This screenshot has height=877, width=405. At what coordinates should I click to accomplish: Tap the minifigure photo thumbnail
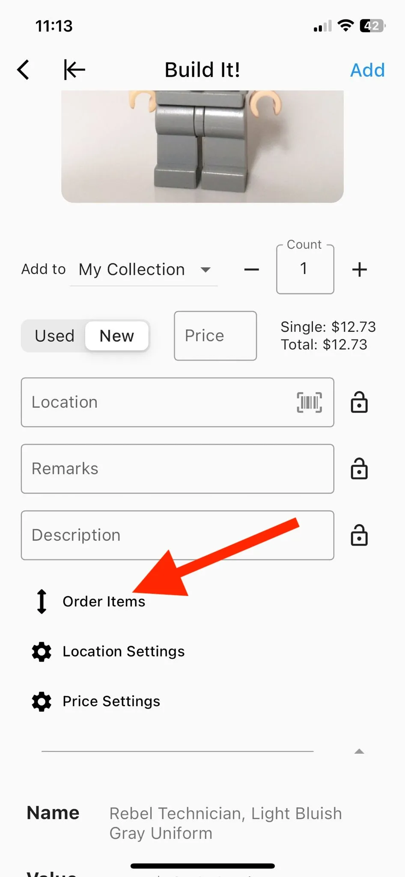coord(202,146)
